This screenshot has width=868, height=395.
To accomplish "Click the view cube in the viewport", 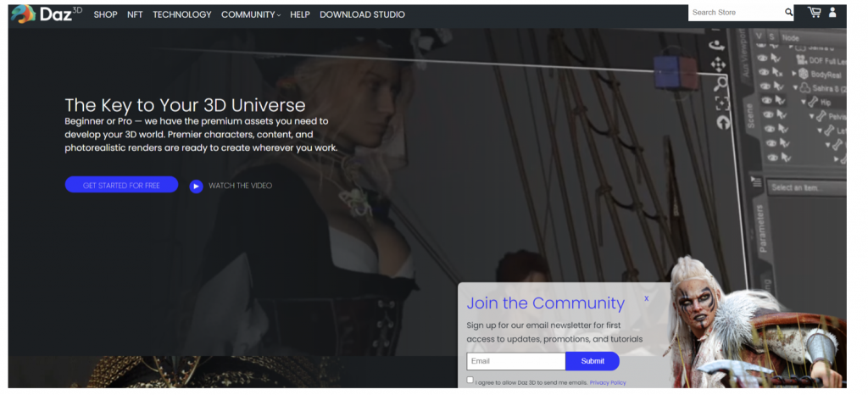I will click(676, 72).
